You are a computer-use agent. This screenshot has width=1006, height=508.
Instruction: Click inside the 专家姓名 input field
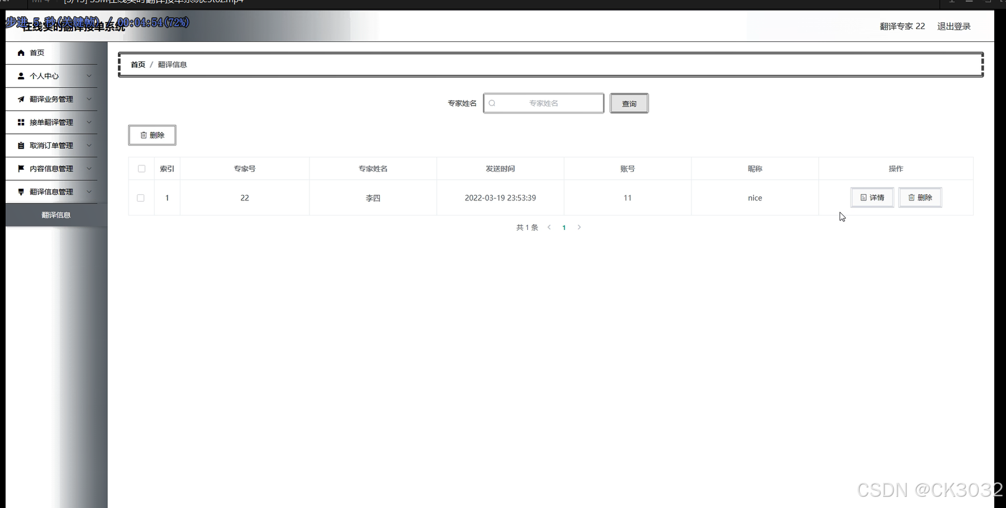click(x=545, y=103)
